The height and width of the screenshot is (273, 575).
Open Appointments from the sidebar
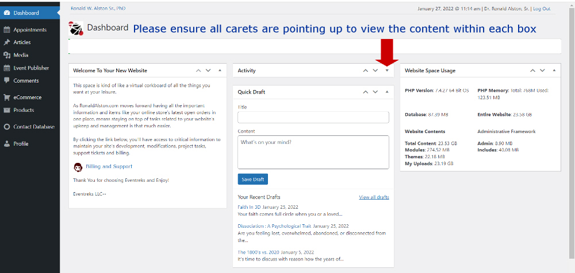(30, 30)
